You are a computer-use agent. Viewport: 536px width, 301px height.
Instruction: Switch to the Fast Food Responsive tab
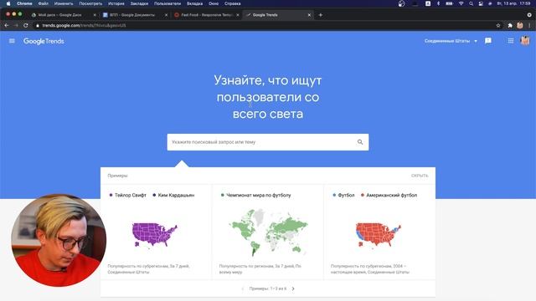click(x=207, y=15)
